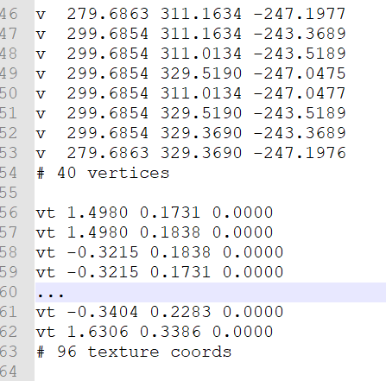Select vertex line ending -247.1976
Image resolution: width=386 pixels, height=381 pixels.
tap(191, 153)
